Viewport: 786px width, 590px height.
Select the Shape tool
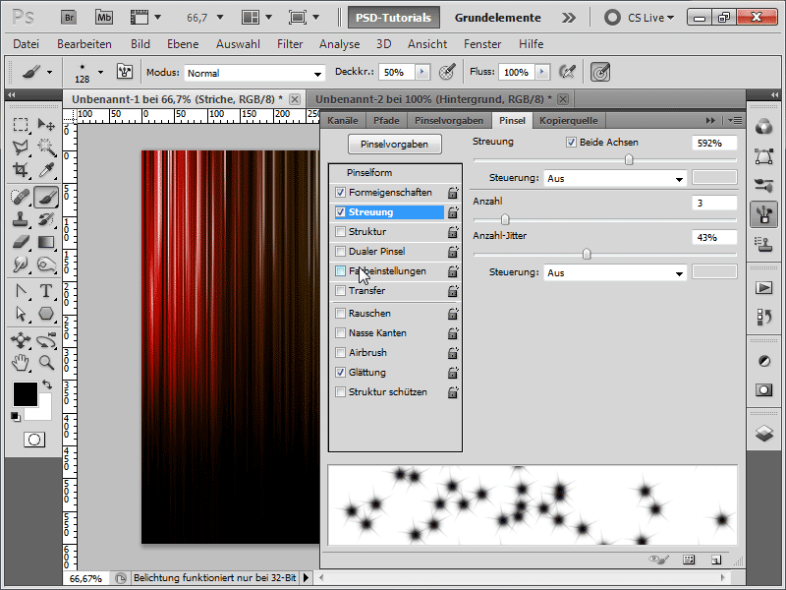(46, 314)
